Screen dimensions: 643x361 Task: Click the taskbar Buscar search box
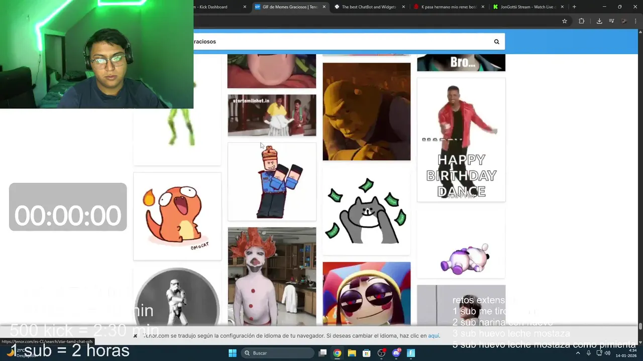click(277, 353)
